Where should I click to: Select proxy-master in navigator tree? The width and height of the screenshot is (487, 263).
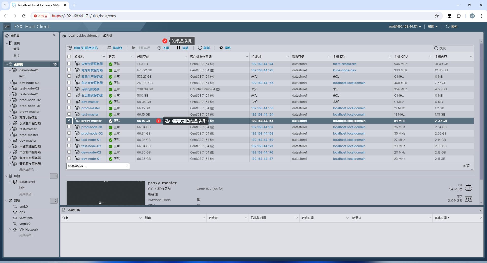[x=29, y=112]
